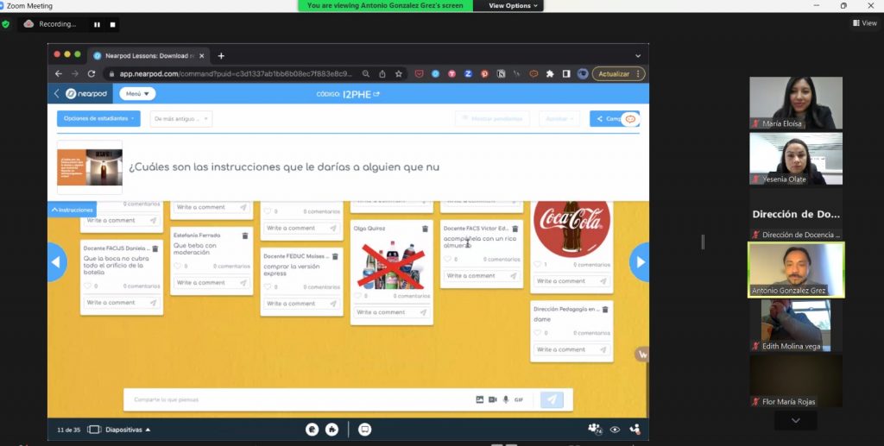Open the De más antiguo sort dropdown
884x446 pixels.
(180, 118)
